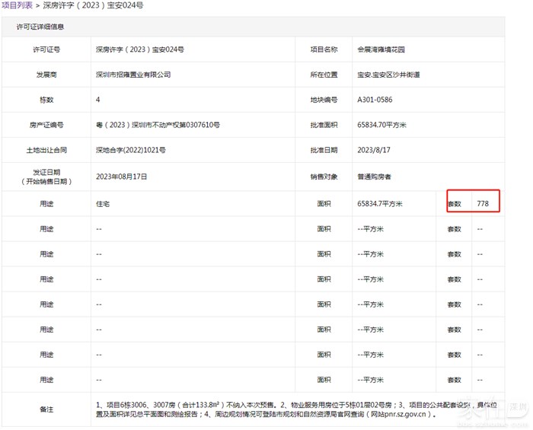This screenshot has height=430, width=533.
Task: Click the 发展商 label cell
Action: [x=46, y=75]
